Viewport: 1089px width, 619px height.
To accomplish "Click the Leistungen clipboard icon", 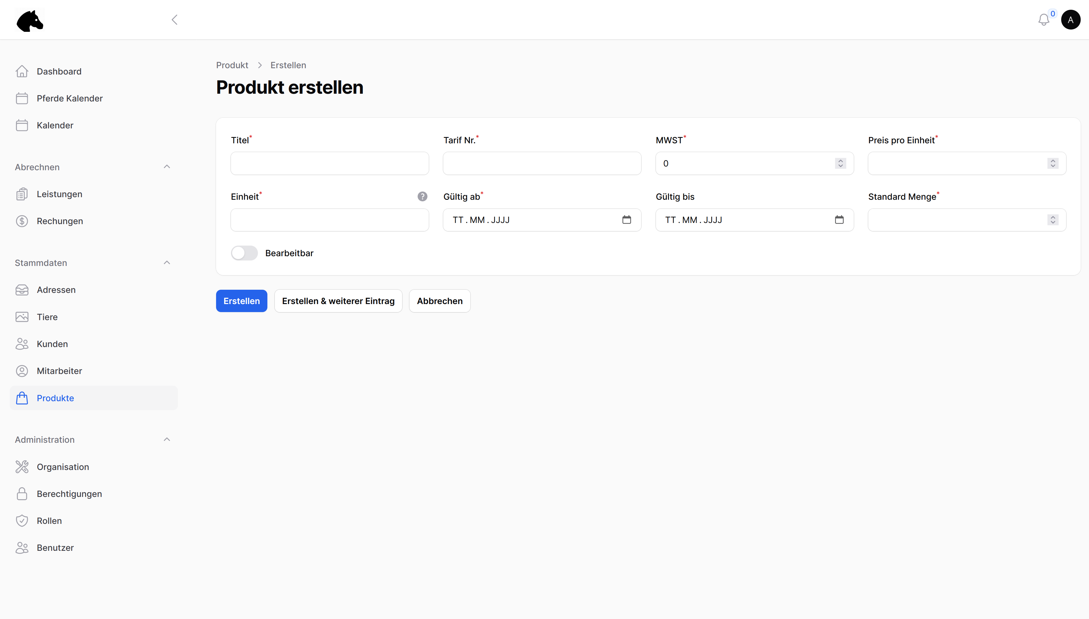I will coord(22,194).
